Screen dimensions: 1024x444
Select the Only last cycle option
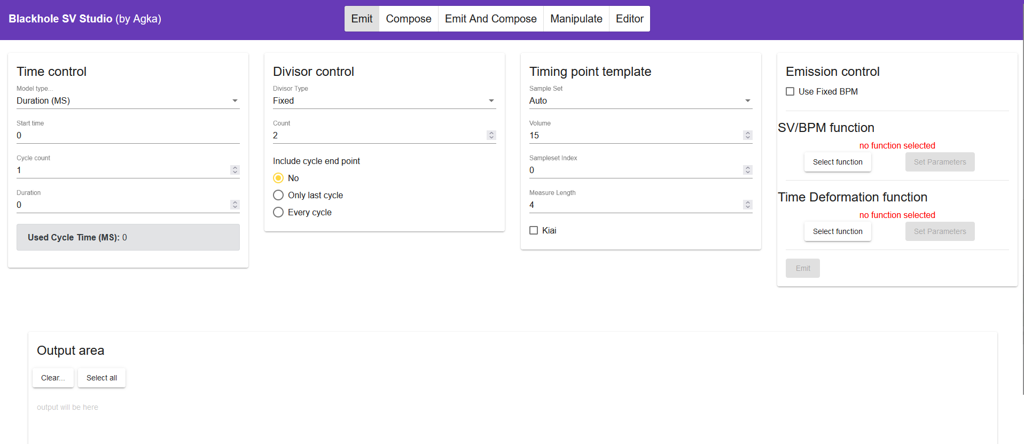[278, 195]
